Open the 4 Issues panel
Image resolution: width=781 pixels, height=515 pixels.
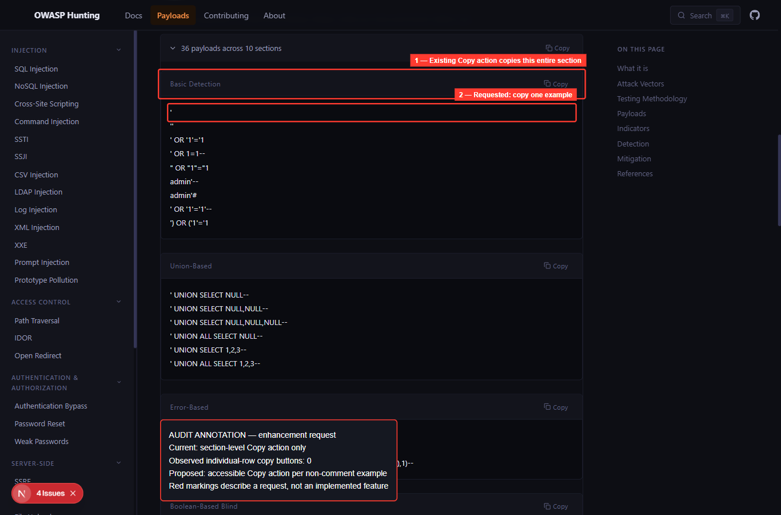50,493
